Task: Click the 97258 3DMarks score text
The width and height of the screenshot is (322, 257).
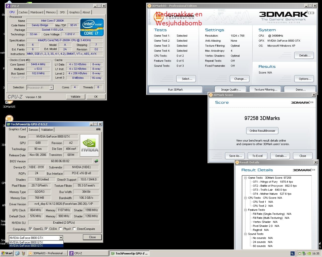Action: tap(262, 118)
